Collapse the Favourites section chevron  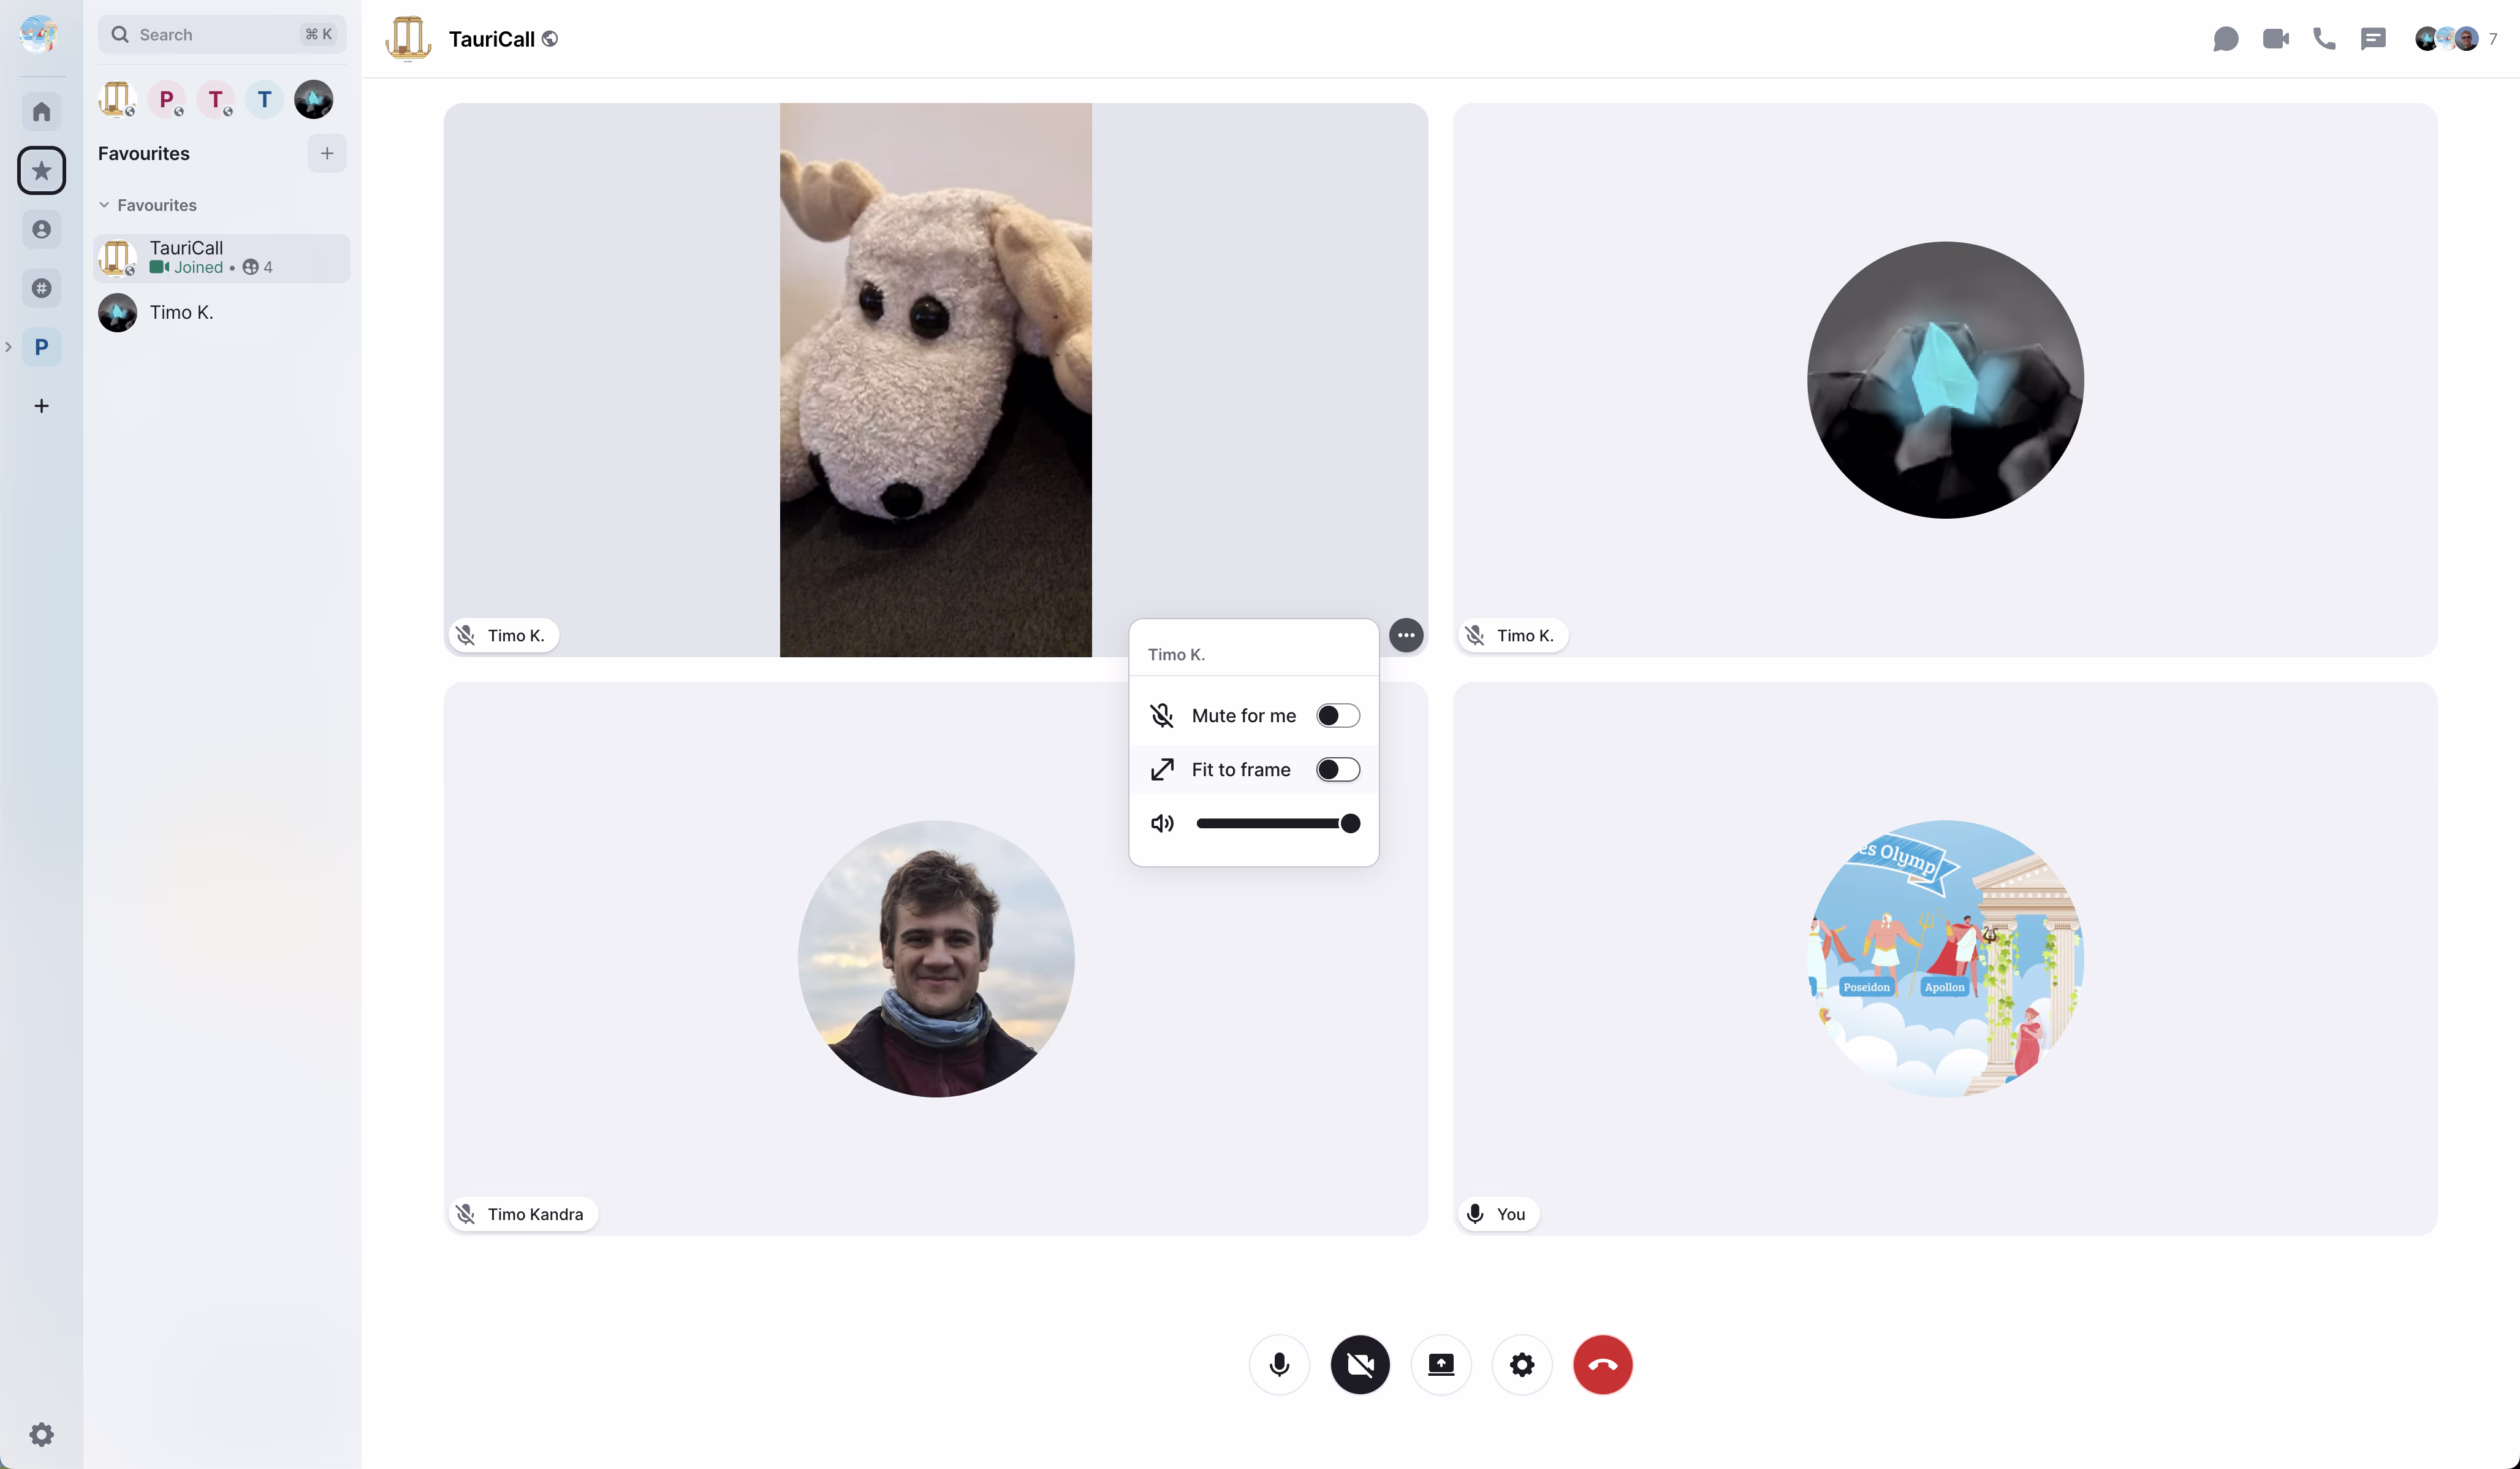click(104, 205)
